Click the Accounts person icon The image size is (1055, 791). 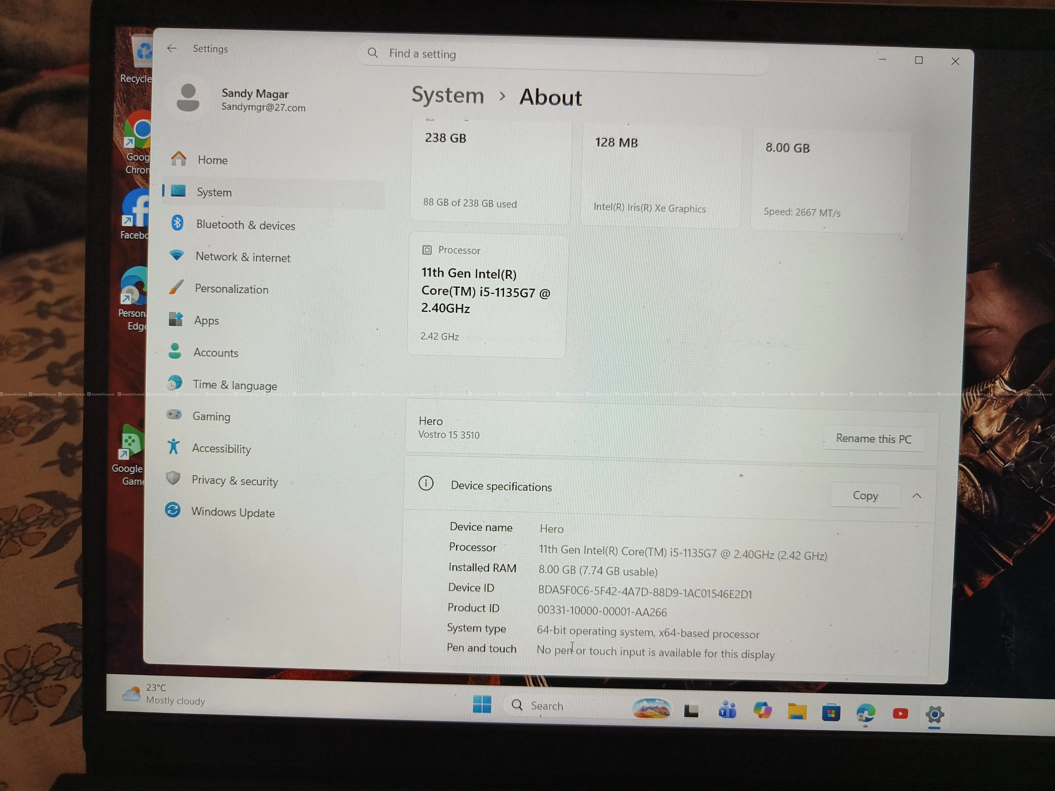[175, 351]
